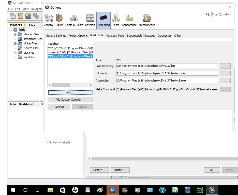Open the View menu
Screen dimensions: 238x195
[x=25, y=9]
